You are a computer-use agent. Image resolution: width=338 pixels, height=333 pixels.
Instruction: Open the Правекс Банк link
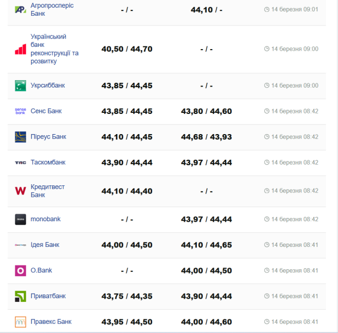click(51, 322)
